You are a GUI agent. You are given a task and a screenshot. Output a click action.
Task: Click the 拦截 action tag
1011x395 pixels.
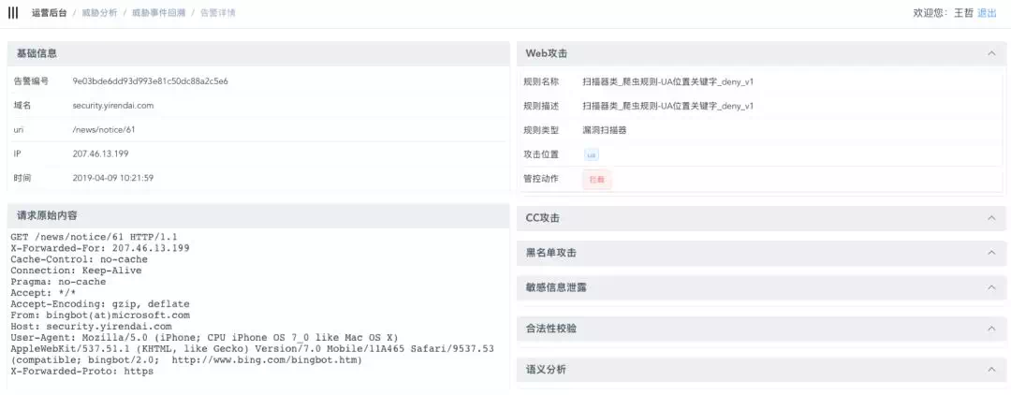click(x=596, y=179)
